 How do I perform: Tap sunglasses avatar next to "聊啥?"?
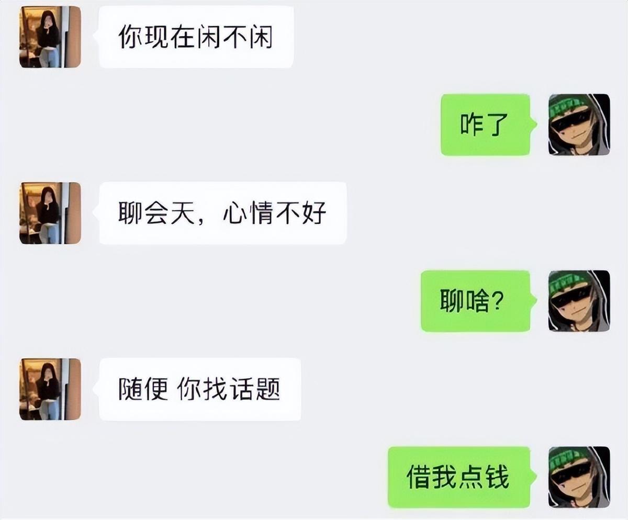click(579, 301)
